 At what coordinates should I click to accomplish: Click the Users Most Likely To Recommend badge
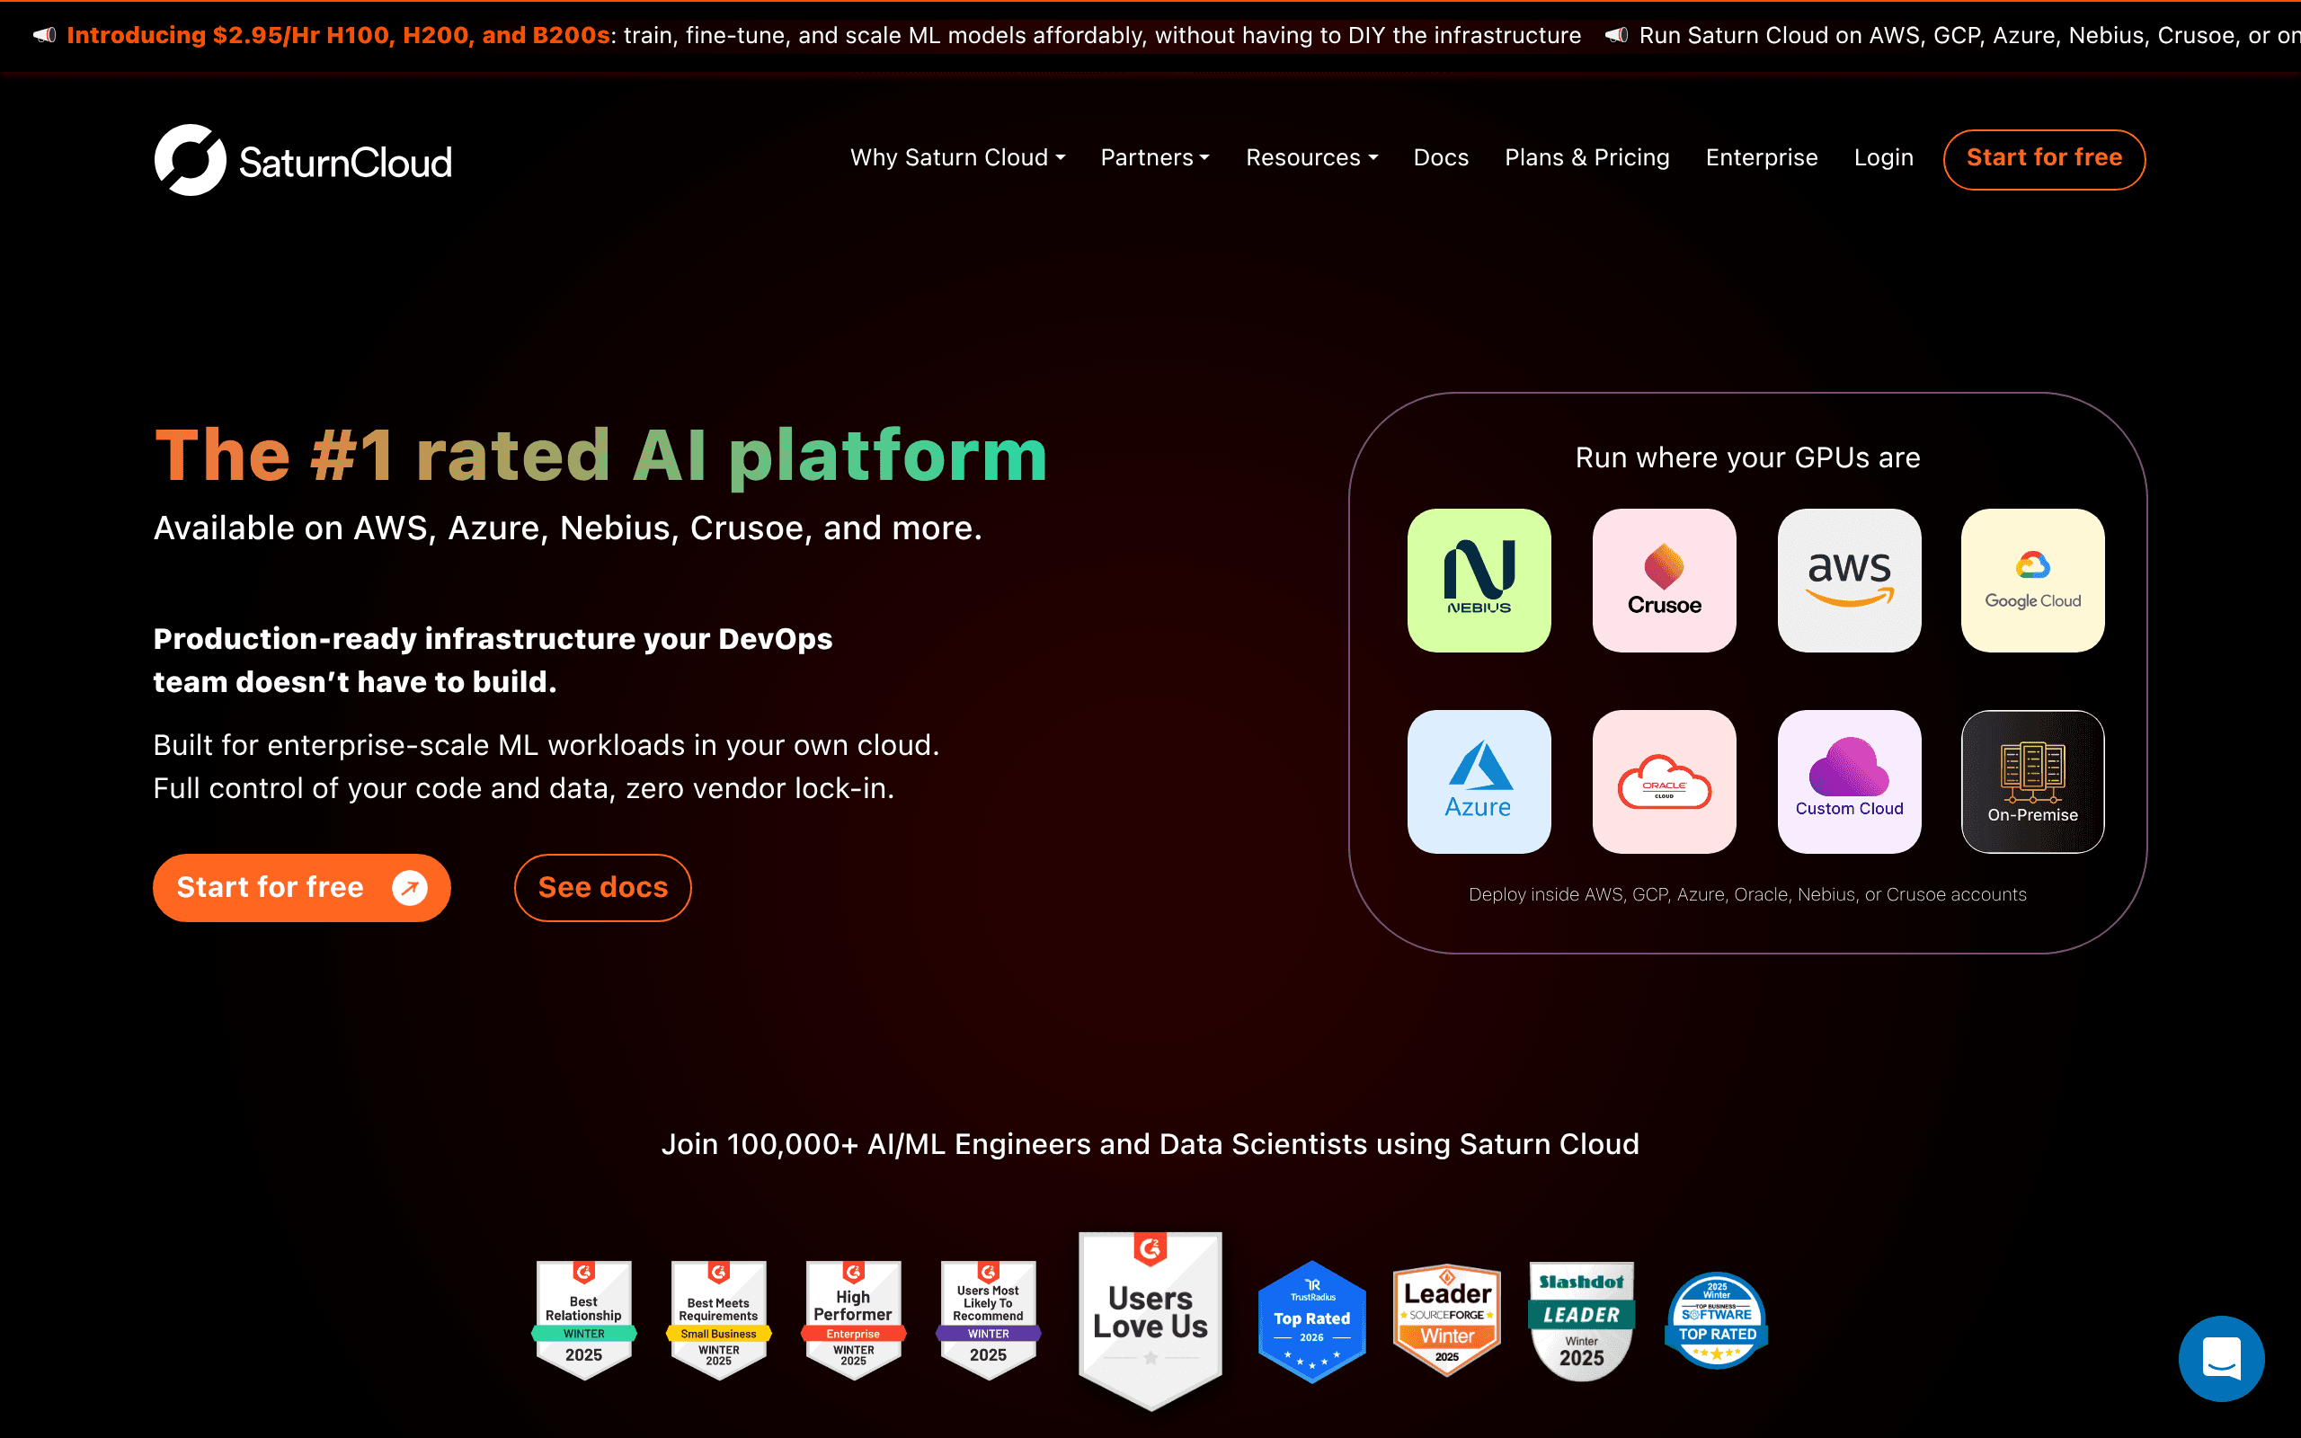click(x=988, y=1320)
